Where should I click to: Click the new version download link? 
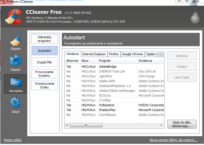pyautogui.click(x=173, y=140)
